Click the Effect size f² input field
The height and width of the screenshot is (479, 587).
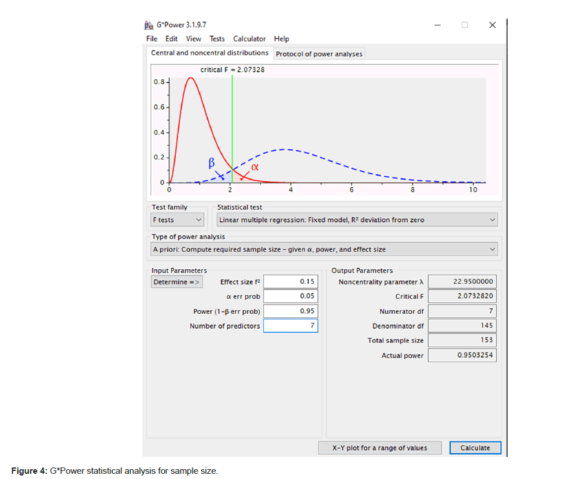click(290, 281)
